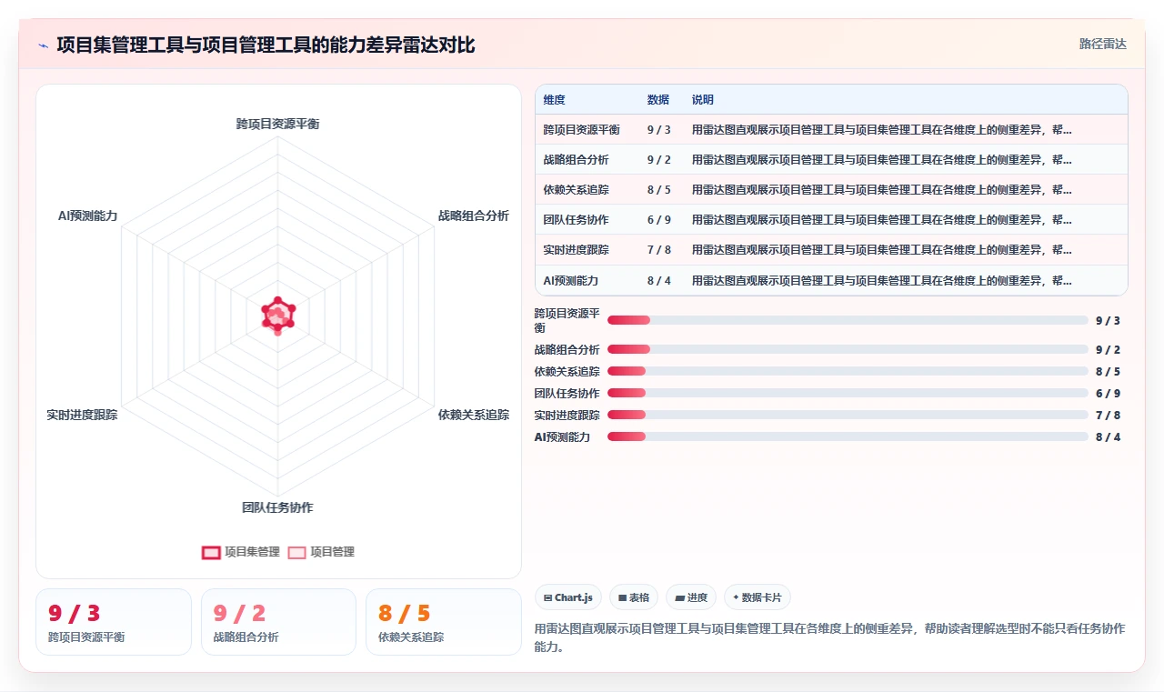Click the 9 / 3 value beside the progress bar

click(1108, 320)
